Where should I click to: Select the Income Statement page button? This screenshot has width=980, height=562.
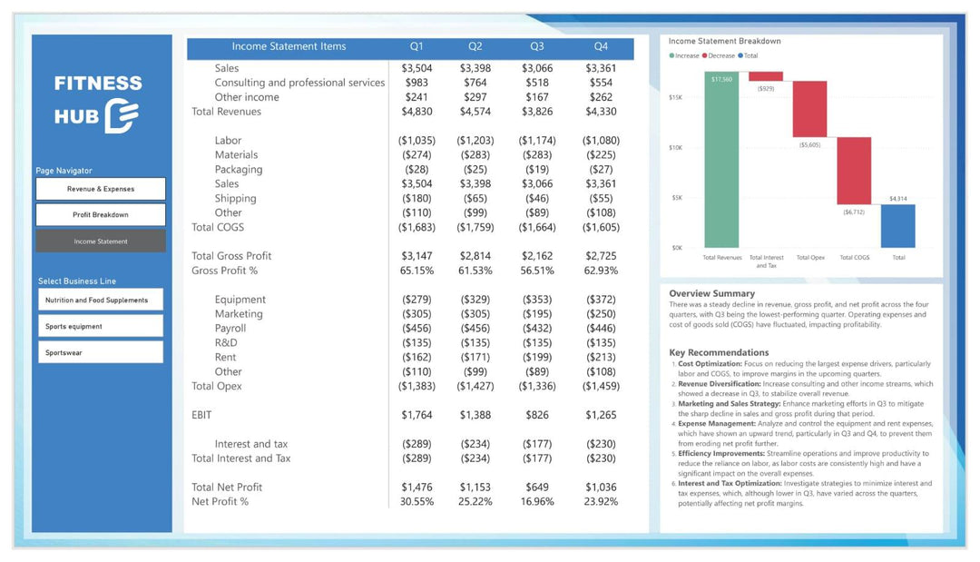101,242
